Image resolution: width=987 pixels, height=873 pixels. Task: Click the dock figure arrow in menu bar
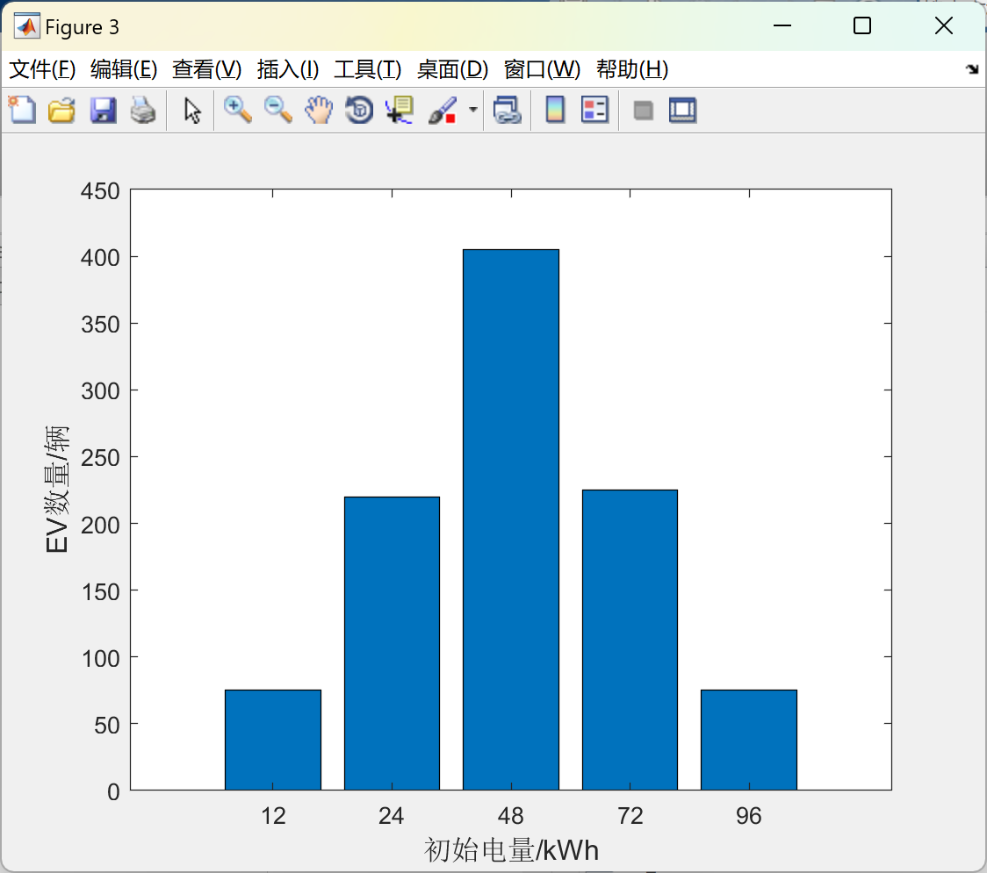click(972, 69)
